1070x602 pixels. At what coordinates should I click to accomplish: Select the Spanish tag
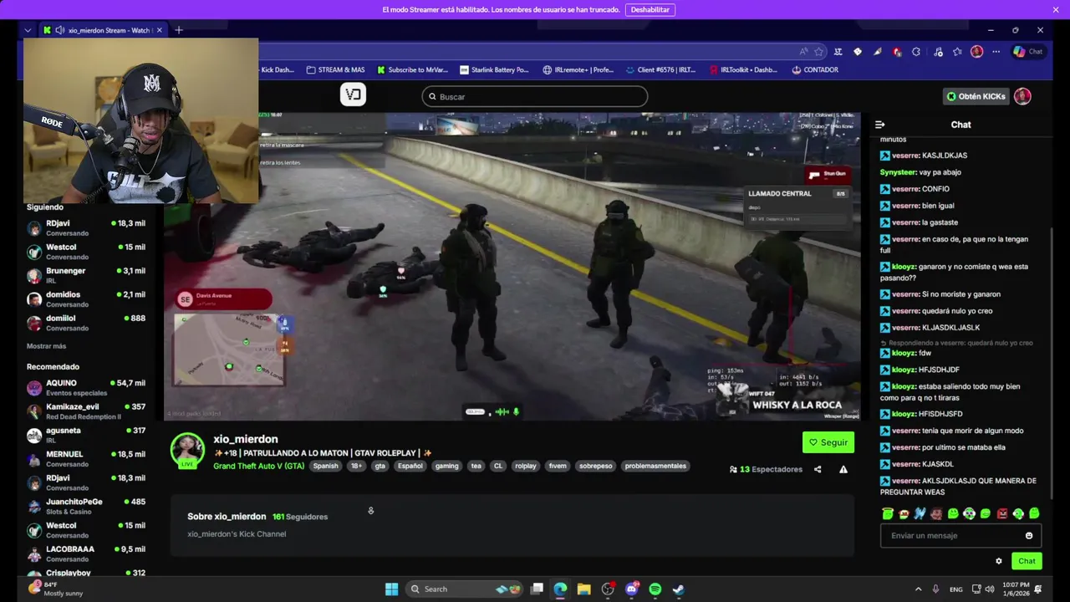pos(326,467)
